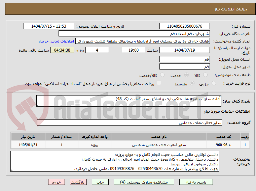The height and width of the screenshot is (191, 256).
Task: Click the طبقه بندی موضوعی label
Action: [232, 75]
